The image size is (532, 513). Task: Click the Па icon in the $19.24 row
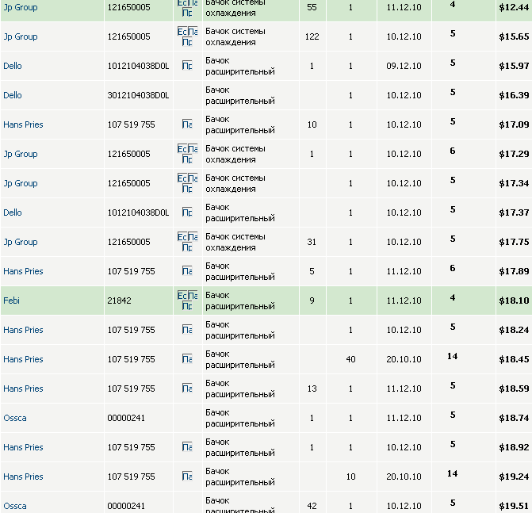click(x=187, y=477)
